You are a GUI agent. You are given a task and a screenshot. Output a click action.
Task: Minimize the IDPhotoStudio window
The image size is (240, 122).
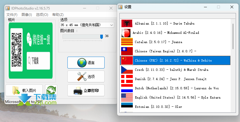(x=84, y=8)
